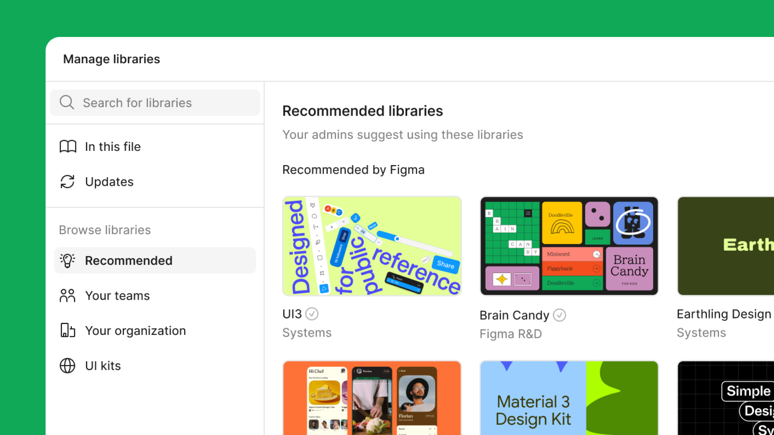
Task: Click the verified checkmark badge beside UI3
Action: (312, 314)
